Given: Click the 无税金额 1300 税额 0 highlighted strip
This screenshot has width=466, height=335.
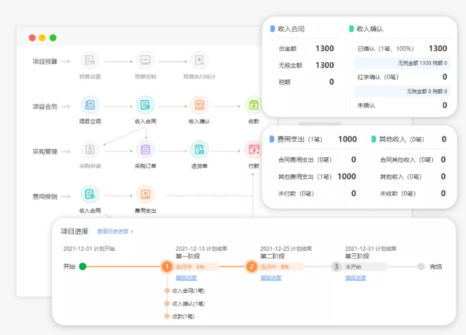Looking at the screenshot, I should coord(403,63).
